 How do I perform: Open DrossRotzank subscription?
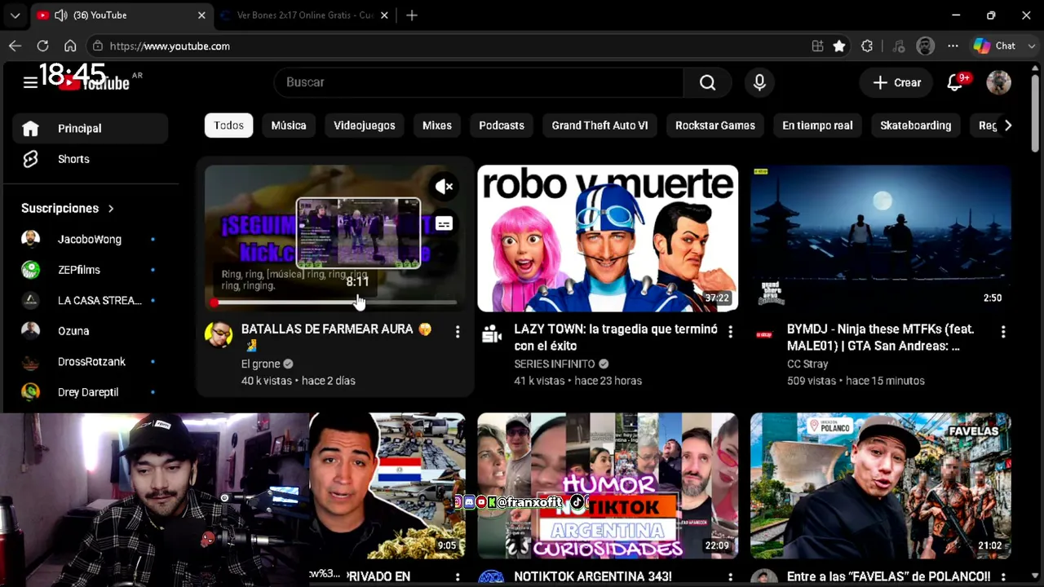[90, 361]
